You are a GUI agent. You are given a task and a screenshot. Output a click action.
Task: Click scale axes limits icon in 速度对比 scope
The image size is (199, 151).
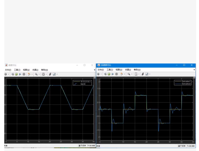pyautogui.click(x=43, y=74)
